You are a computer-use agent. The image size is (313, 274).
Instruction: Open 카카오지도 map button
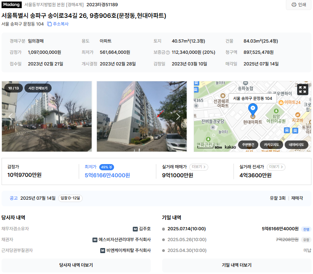(x=271, y=145)
